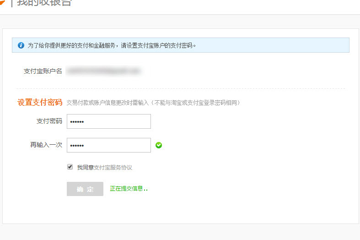Click the 正在提交信息 status text
The width and height of the screenshot is (360, 240).
129,189
